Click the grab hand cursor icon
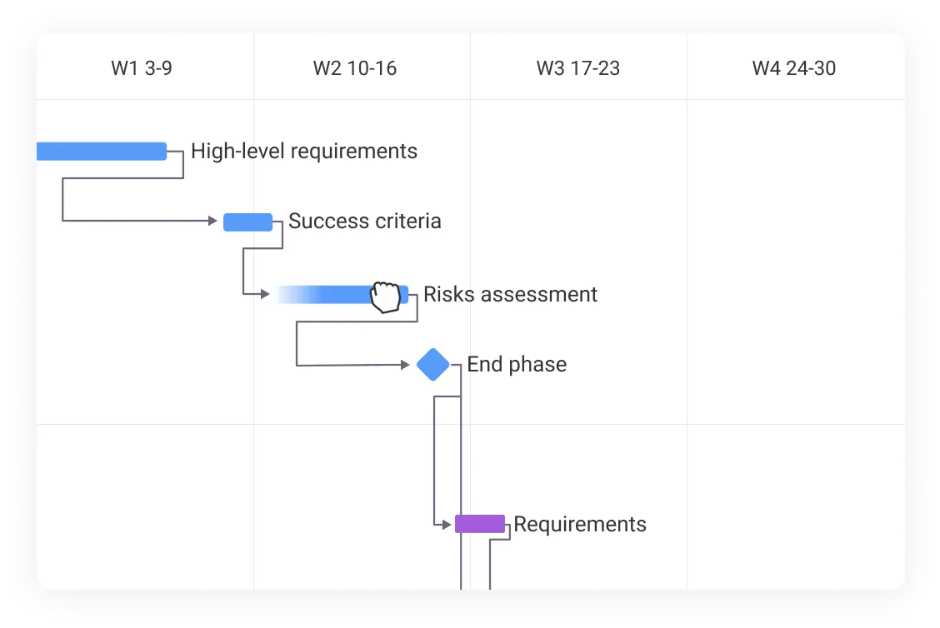Image resolution: width=940 pixels, height=628 pixels. pos(386,297)
